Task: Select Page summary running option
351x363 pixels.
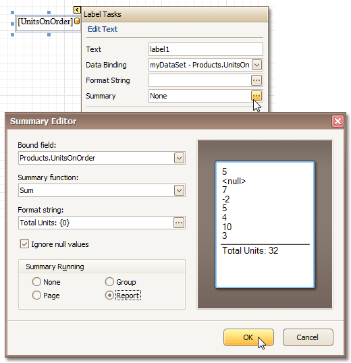Action: (x=36, y=296)
